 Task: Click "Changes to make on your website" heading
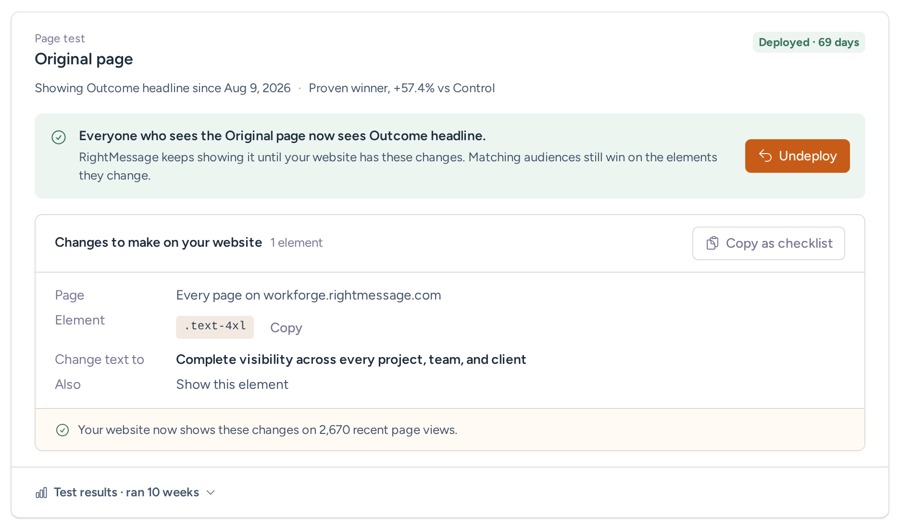click(x=158, y=243)
